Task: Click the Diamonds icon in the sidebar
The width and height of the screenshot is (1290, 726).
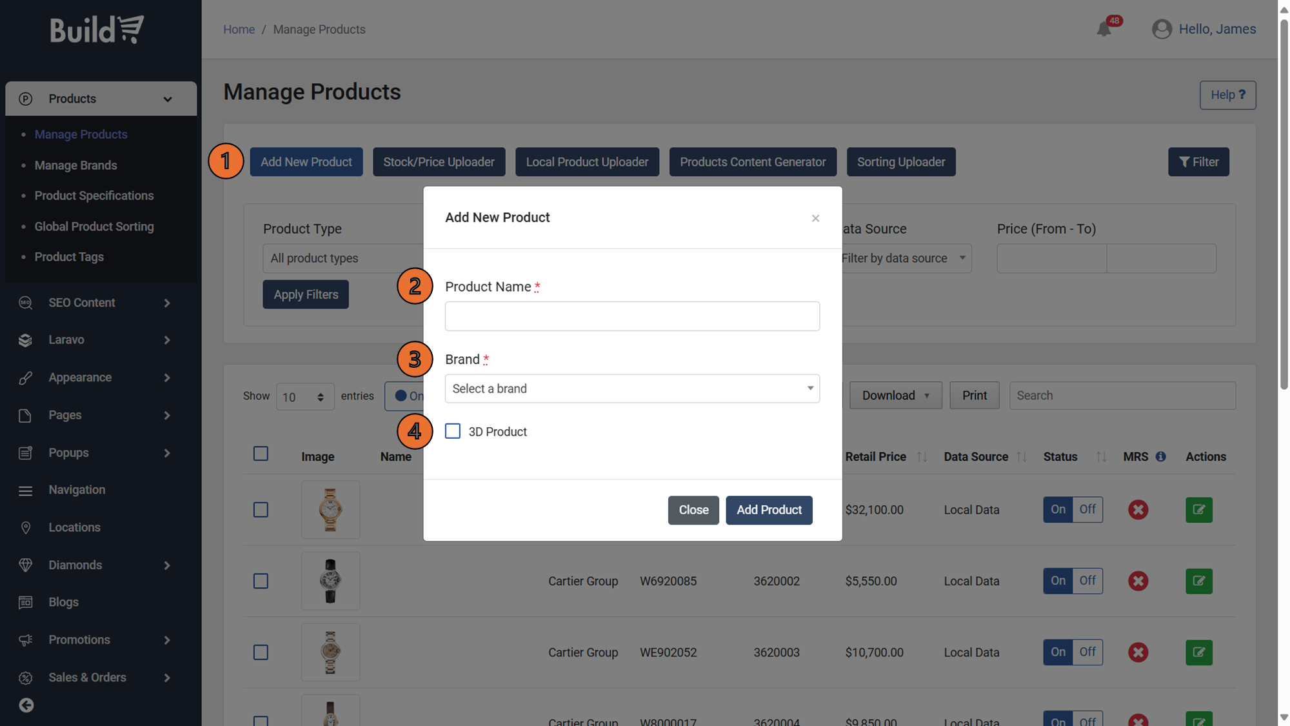Action: click(26, 565)
